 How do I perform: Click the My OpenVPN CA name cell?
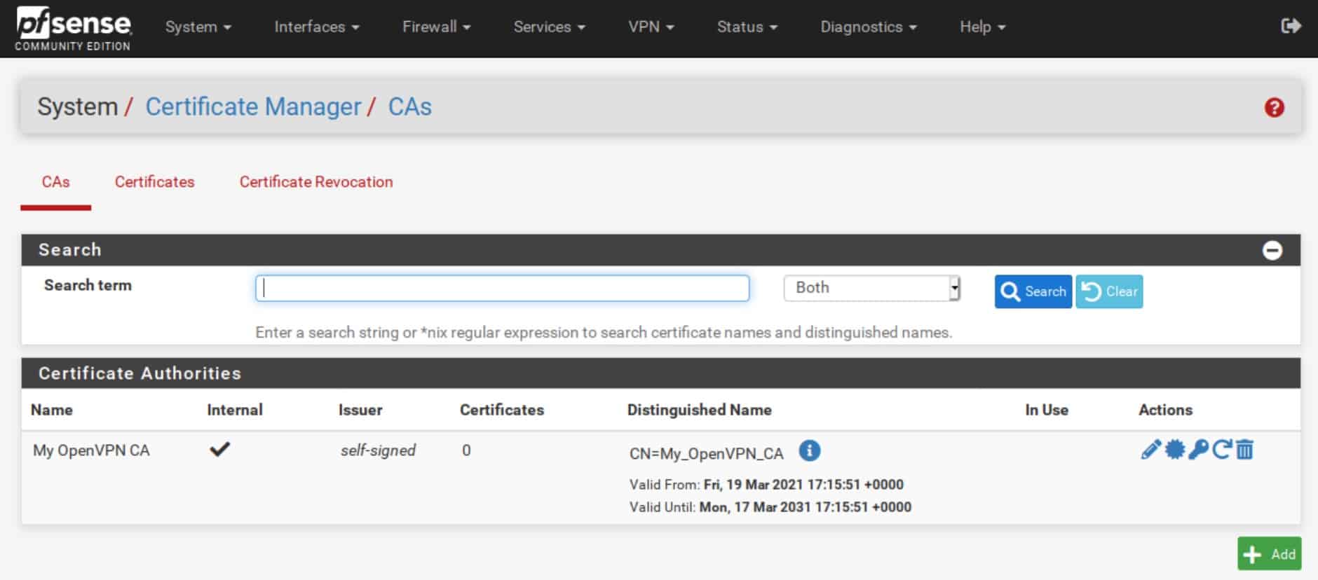[x=91, y=450]
